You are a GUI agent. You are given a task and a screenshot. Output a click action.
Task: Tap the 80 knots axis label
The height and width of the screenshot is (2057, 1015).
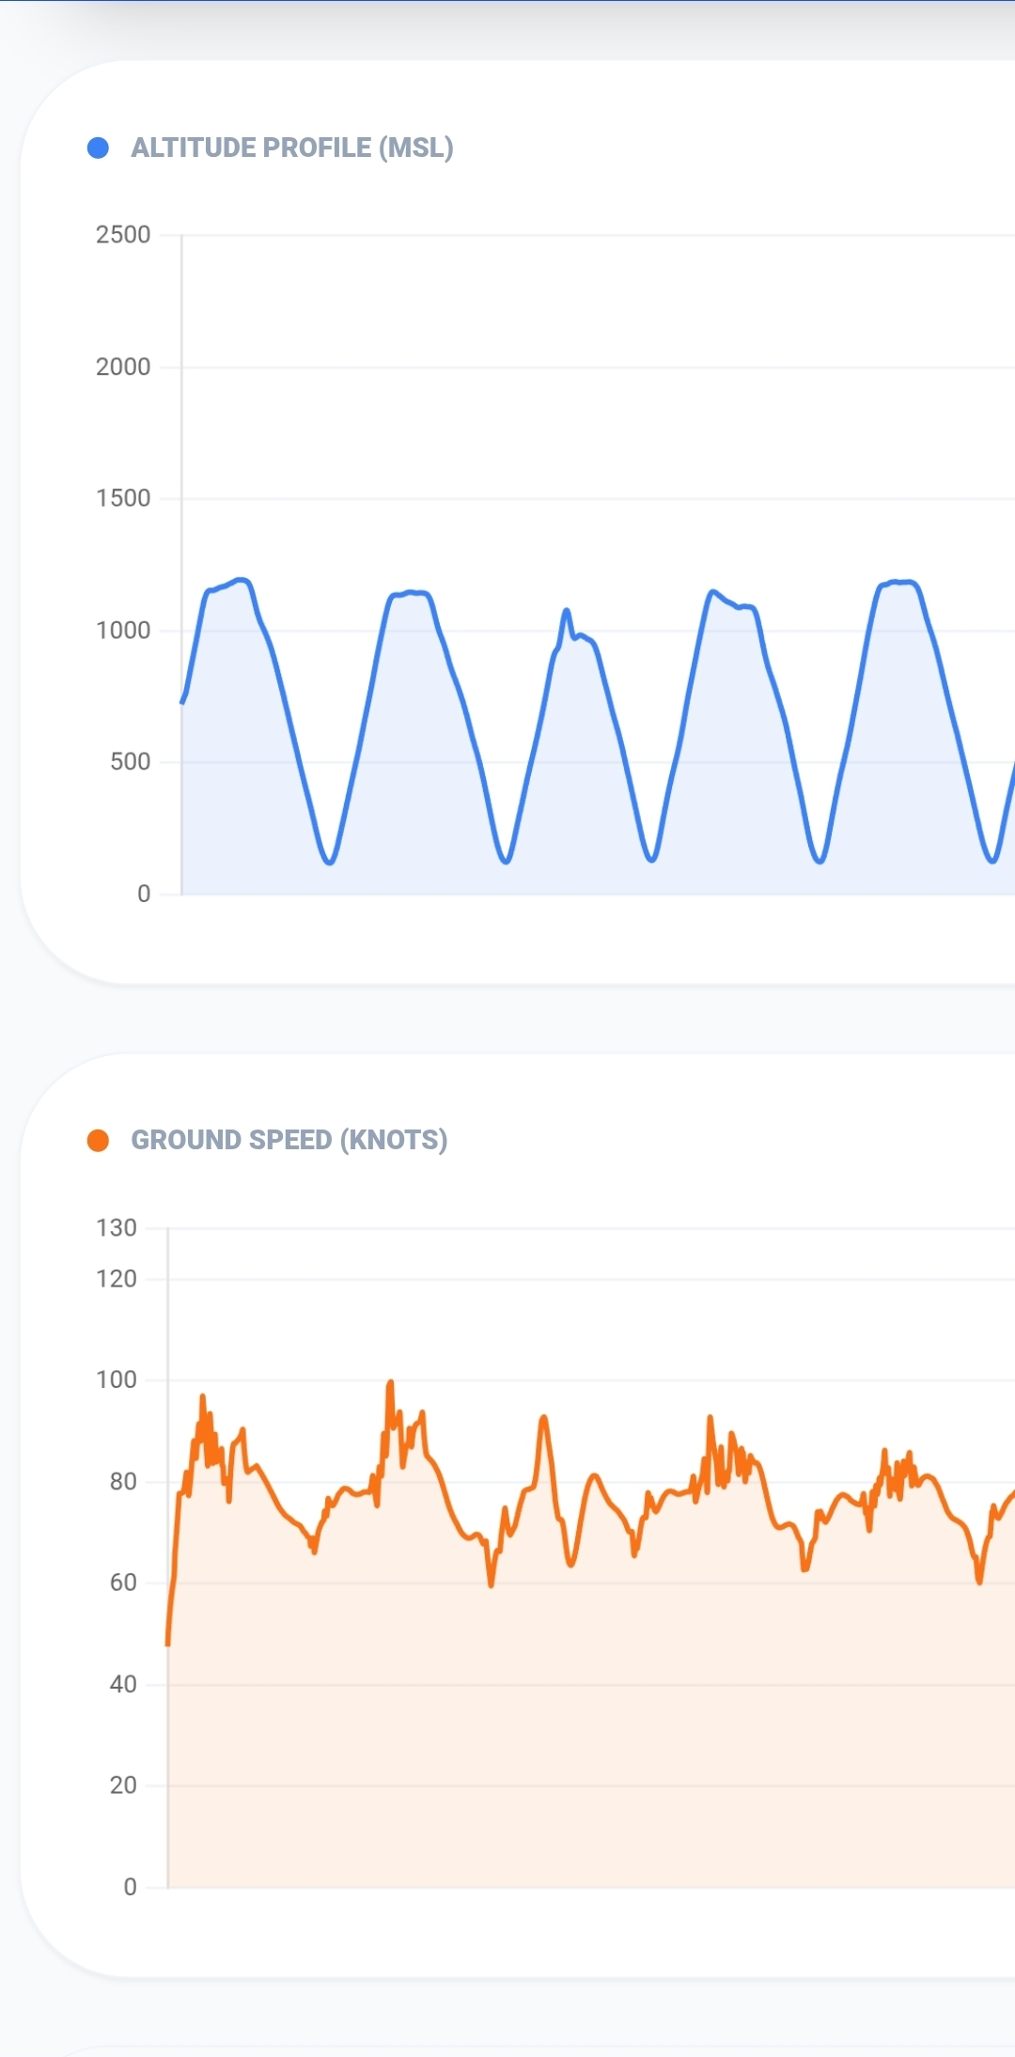coord(123,1482)
